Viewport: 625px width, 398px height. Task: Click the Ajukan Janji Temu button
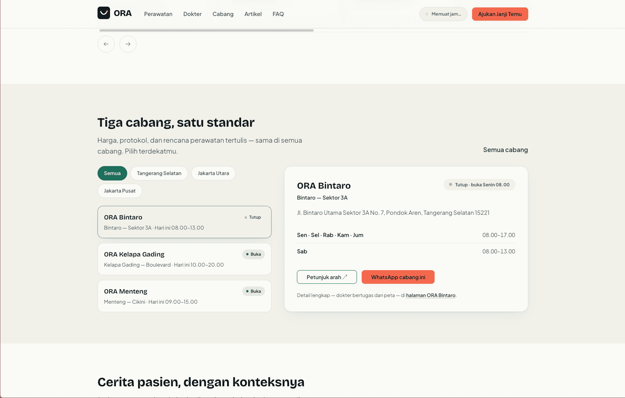pyautogui.click(x=500, y=14)
